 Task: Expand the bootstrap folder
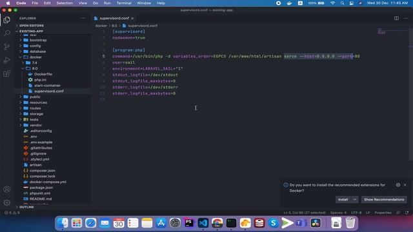[x=38, y=40]
